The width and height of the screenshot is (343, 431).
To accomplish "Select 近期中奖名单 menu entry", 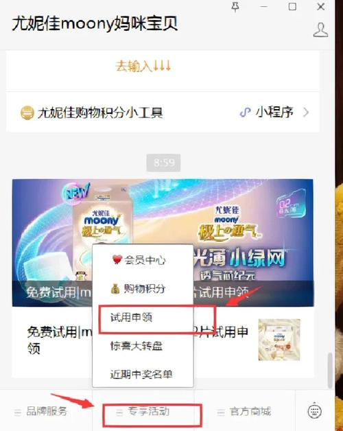I will pyautogui.click(x=141, y=374).
